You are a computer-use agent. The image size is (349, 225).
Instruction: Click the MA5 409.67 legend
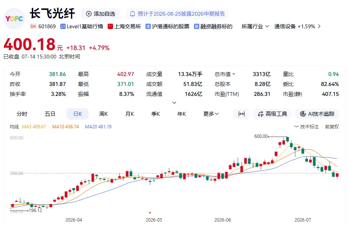(34, 127)
